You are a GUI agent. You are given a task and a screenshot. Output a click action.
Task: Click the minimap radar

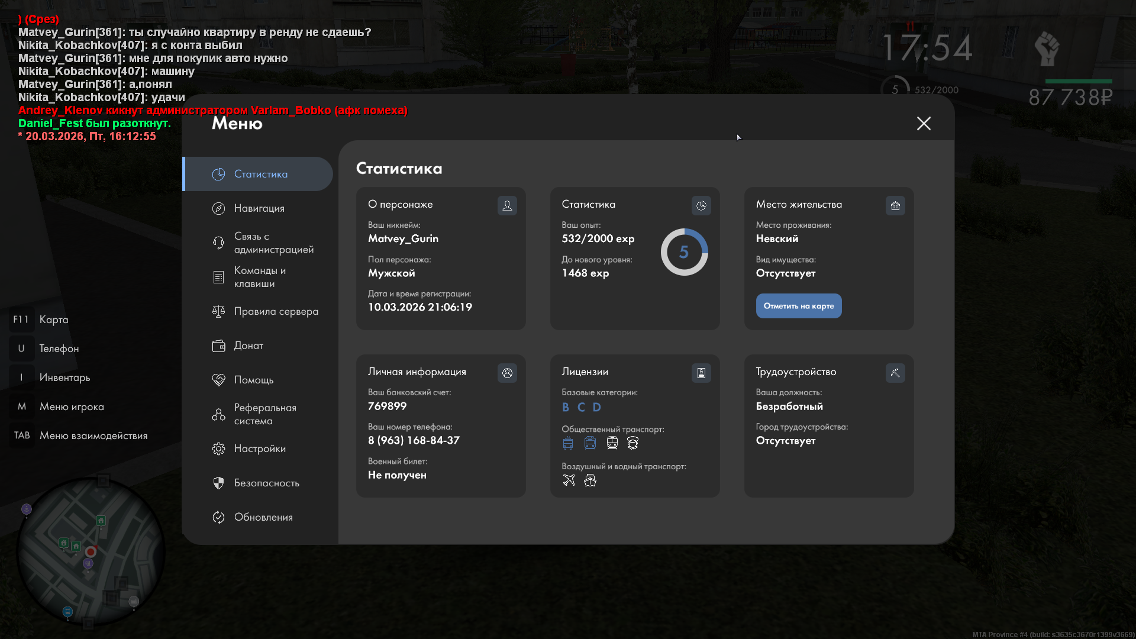(90, 551)
